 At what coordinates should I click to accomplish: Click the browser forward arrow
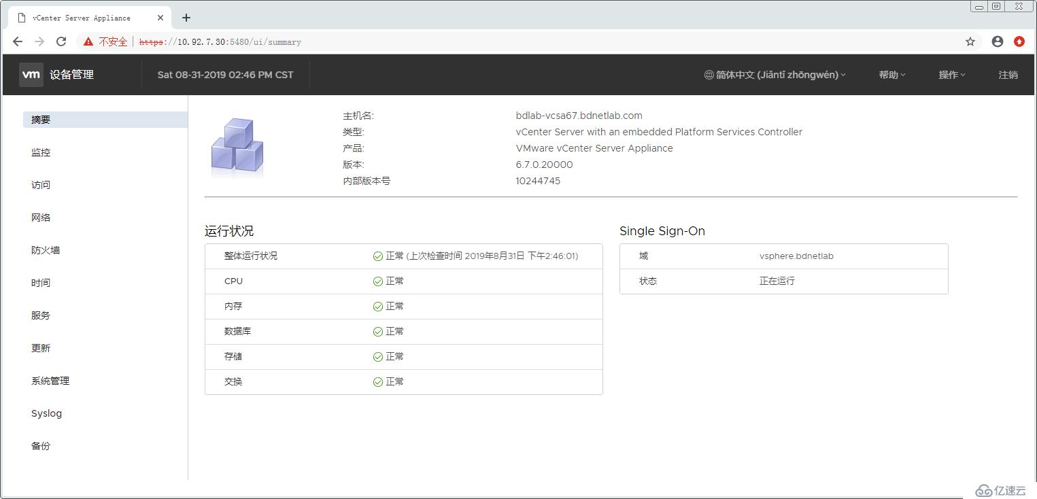(x=39, y=41)
